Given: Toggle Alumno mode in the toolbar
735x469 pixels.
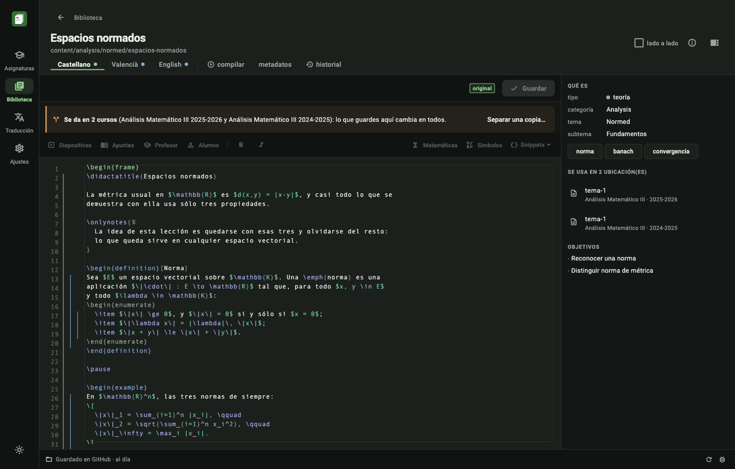Looking at the screenshot, I should (x=203, y=145).
